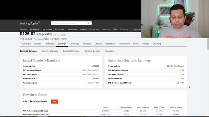Click the $129.62 stock price
The width and height of the screenshot is (209, 117).
[x=27, y=34]
